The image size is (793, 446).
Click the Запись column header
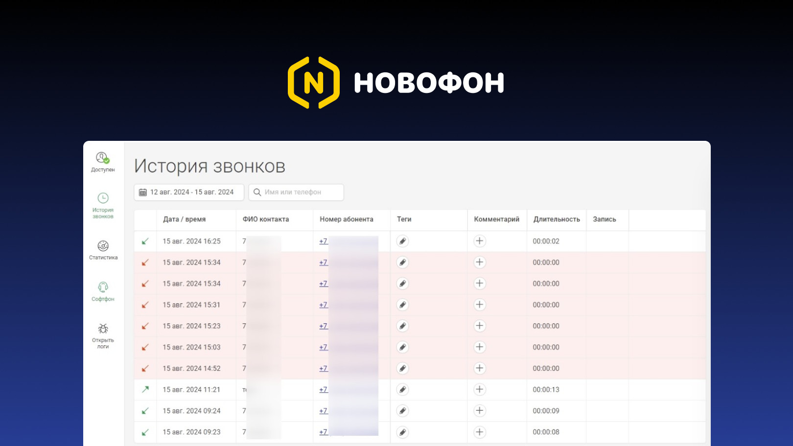(x=605, y=219)
